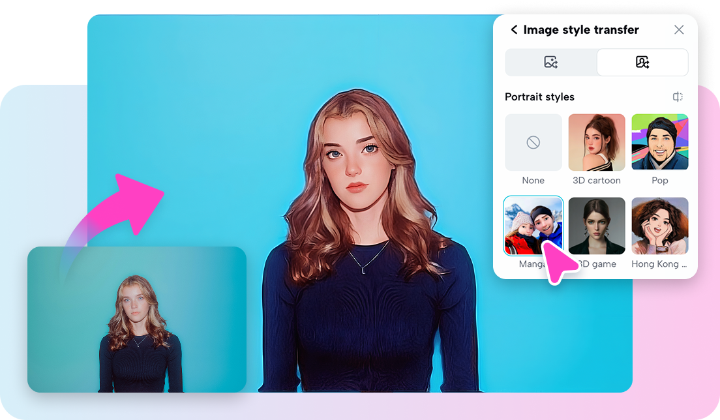Click the stylized portrait on the canvas
The width and height of the screenshot is (720, 420).
[360, 203]
